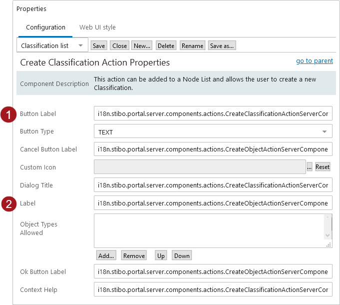Click the Up button under Object Types
This screenshot has width=340, height=305.
pyautogui.click(x=161, y=255)
